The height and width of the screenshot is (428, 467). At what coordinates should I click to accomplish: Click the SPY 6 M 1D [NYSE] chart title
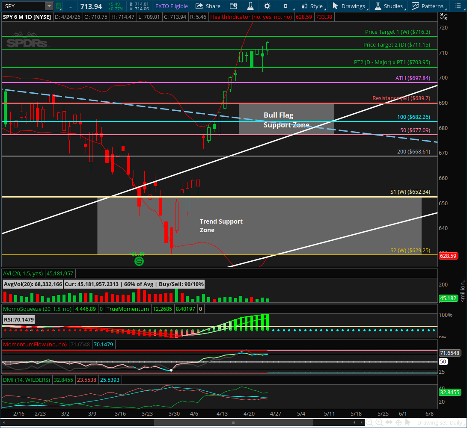pos(27,17)
